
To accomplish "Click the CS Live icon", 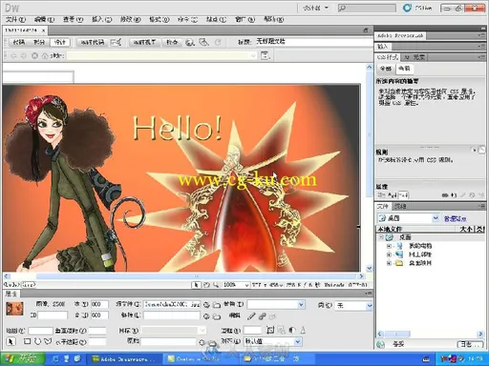I will point(407,8).
